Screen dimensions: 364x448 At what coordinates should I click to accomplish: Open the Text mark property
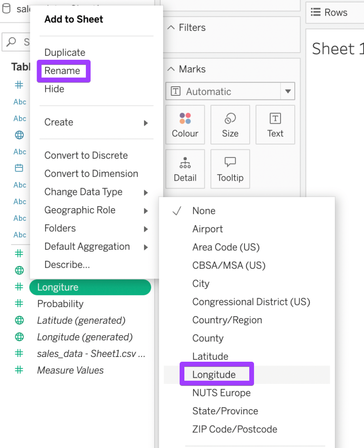pos(275,125)
